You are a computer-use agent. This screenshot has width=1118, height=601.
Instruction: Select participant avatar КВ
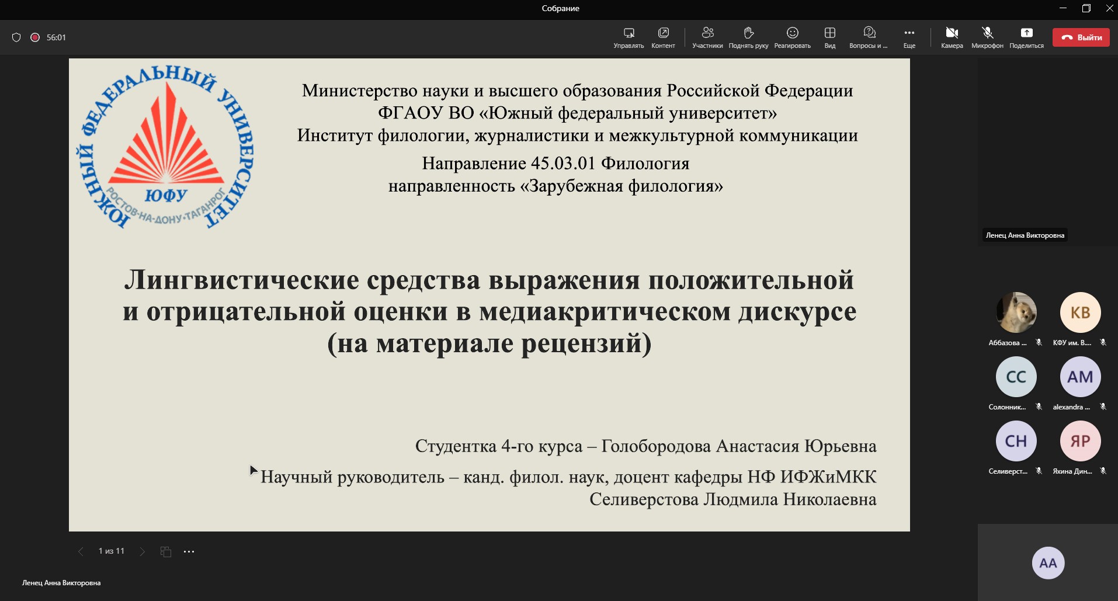pos(1080,312)
